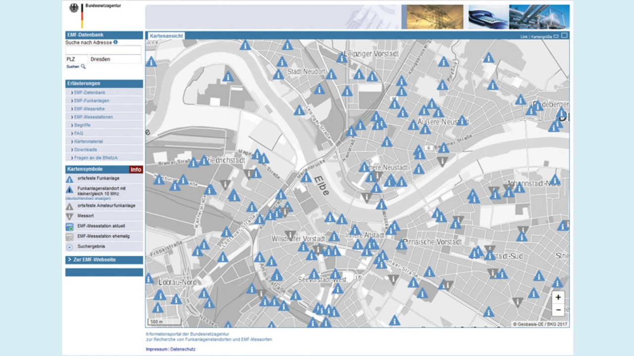Click the Impressum footer link
This screenshot has height=356, width=634.
click(156, 349)
